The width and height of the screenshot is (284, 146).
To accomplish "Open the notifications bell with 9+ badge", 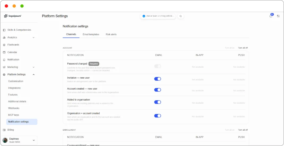I will point(271,16).
